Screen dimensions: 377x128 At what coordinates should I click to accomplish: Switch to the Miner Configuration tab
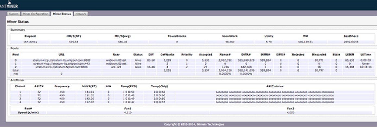point(35,14)
